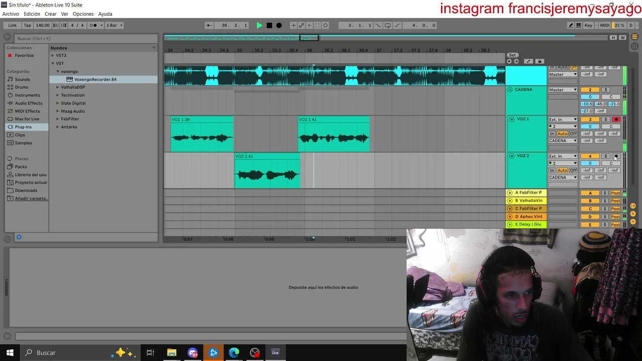The height and width of the screenshot is (361, 642).
Task: Open the Opciones menu
Action: pyautogui.click(x=83, y=14)
